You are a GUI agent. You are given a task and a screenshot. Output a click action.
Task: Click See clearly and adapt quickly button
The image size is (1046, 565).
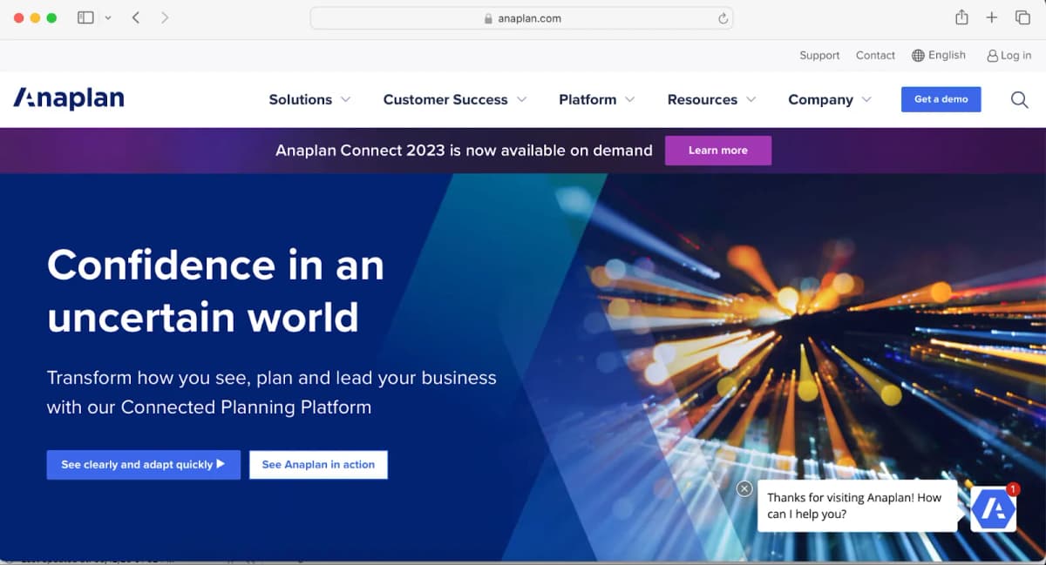click(144, 464)
